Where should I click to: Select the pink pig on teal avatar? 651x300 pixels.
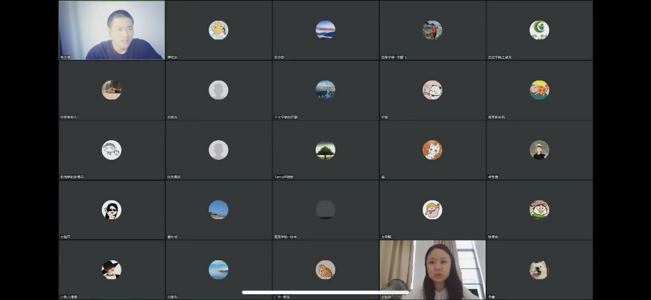point(539,90)
